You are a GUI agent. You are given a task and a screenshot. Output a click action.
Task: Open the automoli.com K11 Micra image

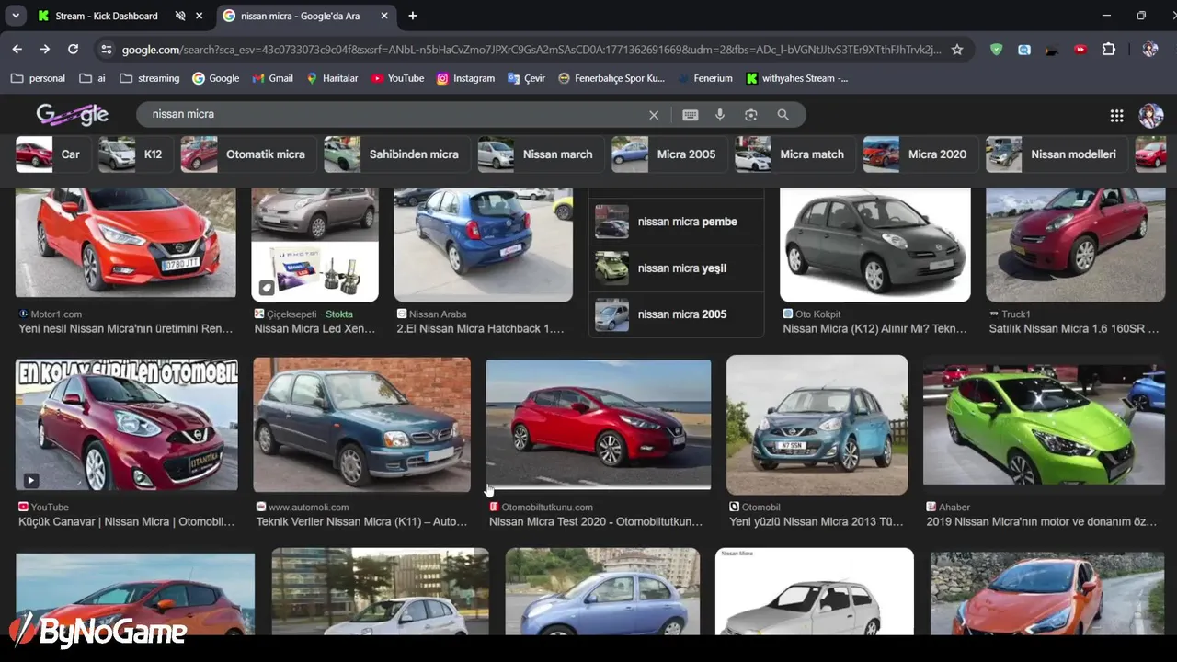[x=362, y=426]
